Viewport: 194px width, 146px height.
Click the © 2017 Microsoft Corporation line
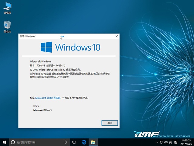55,70
